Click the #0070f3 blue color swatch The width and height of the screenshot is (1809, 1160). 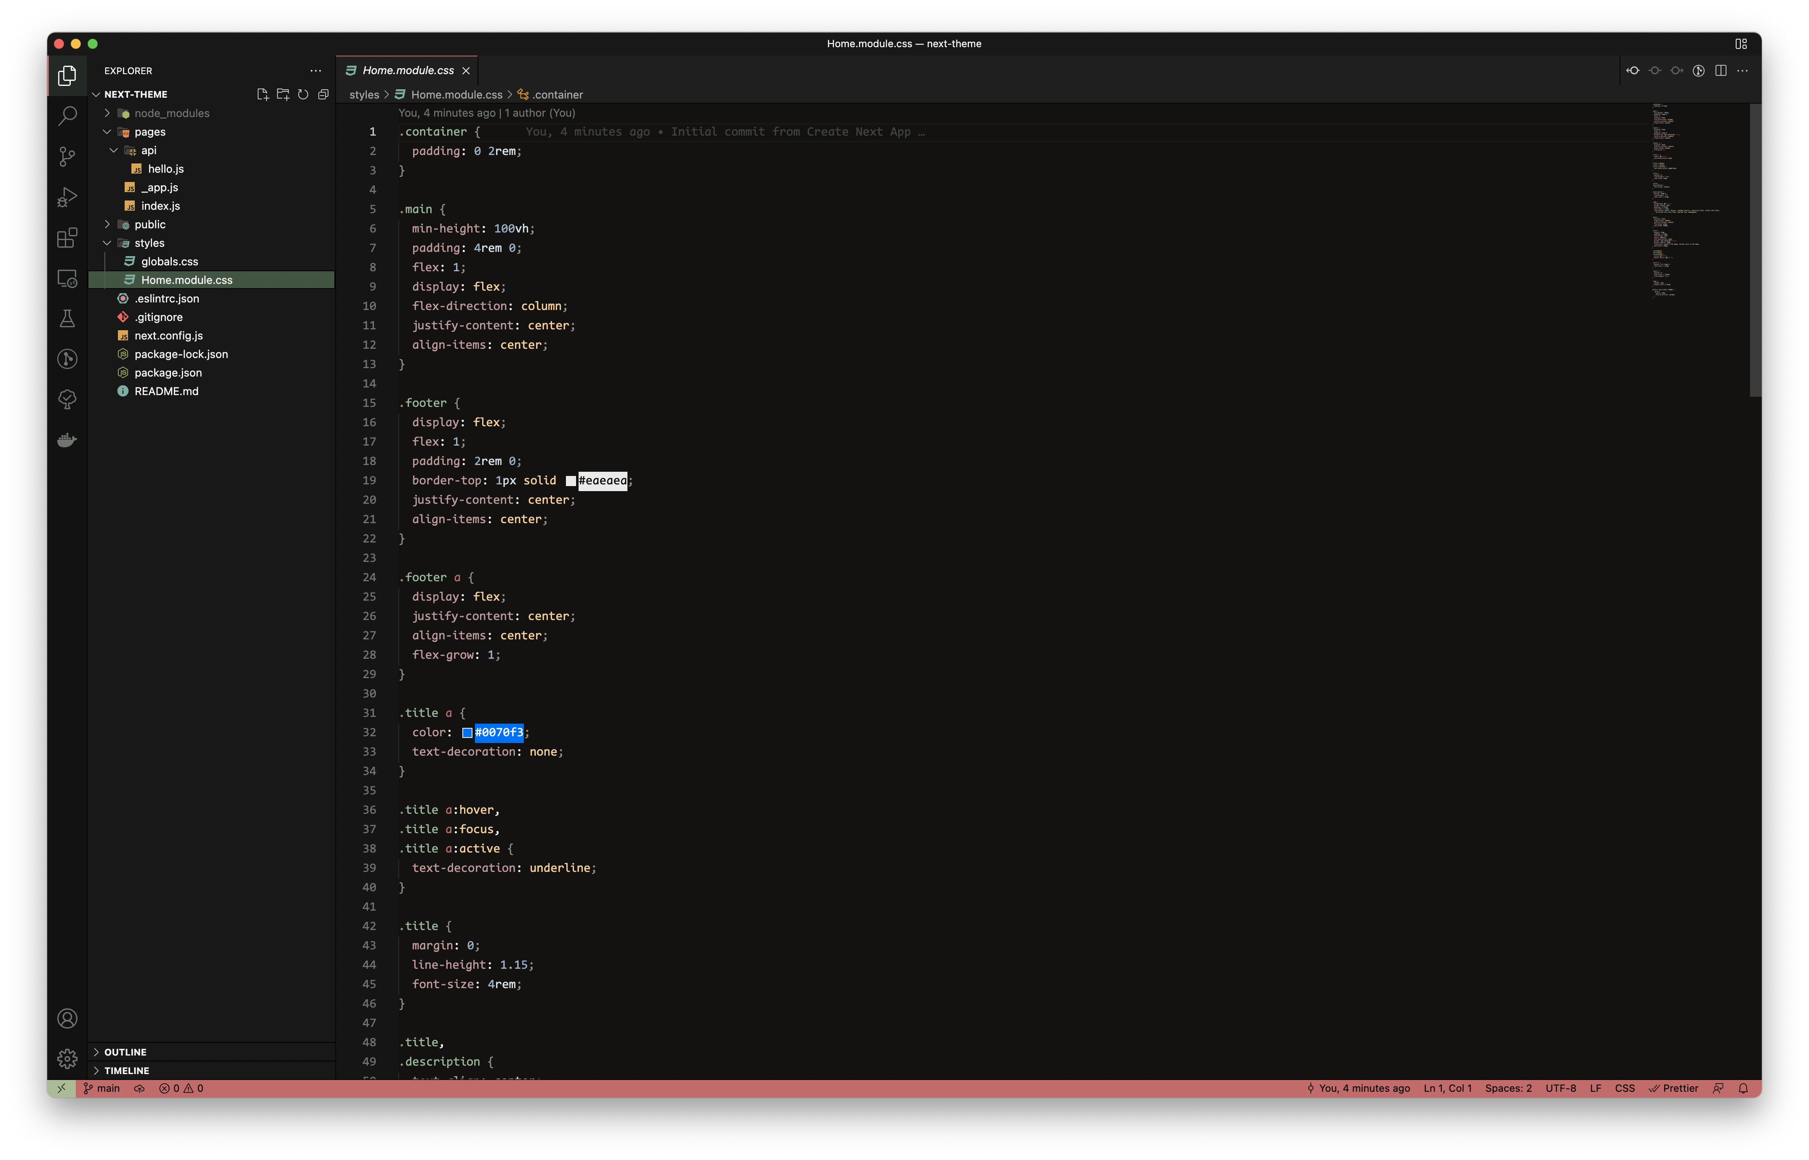467,733
